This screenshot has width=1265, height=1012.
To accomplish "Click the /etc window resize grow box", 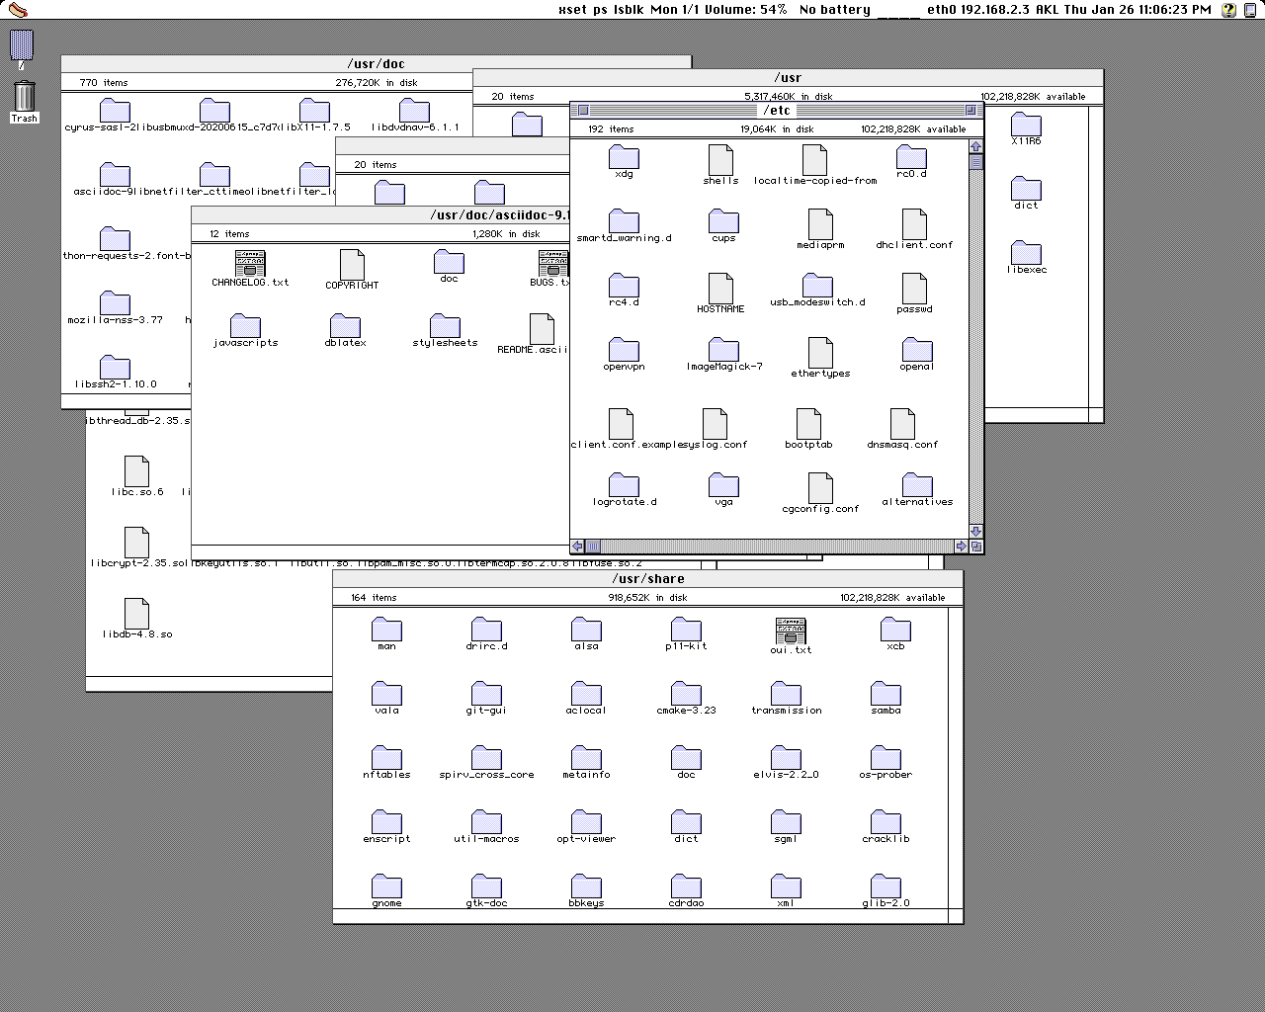I will coord(976,546).
